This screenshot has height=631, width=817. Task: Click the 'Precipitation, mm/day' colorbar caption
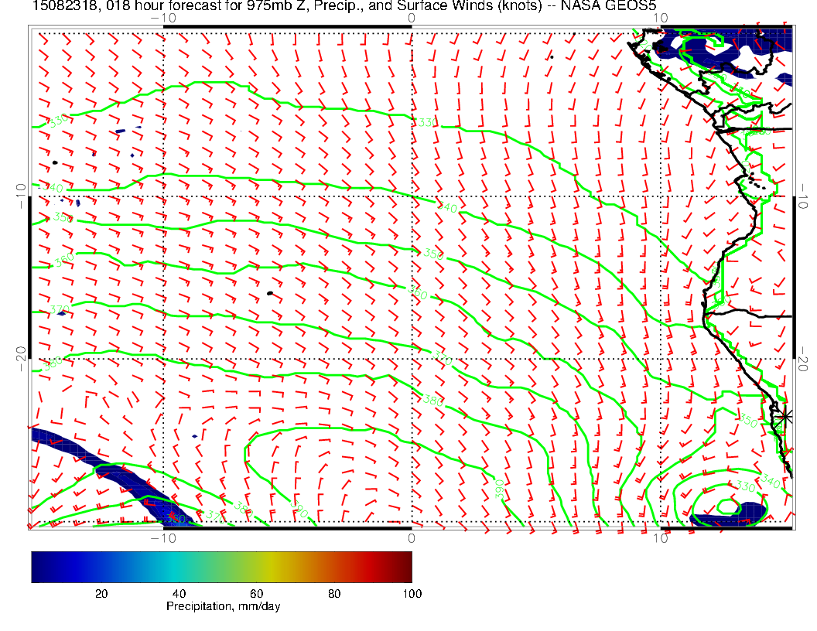pyautogui.click(x=223, y=607)
